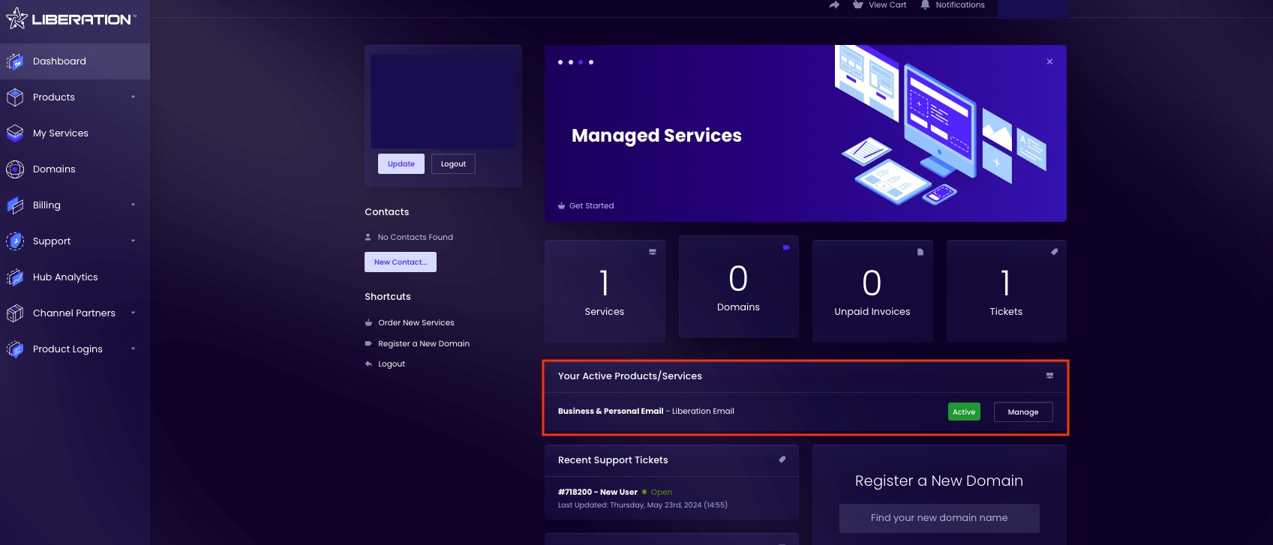This screenshot has width=1273, height=545.
Task: Click the Logout button under profile
Action: click(453, 164)
